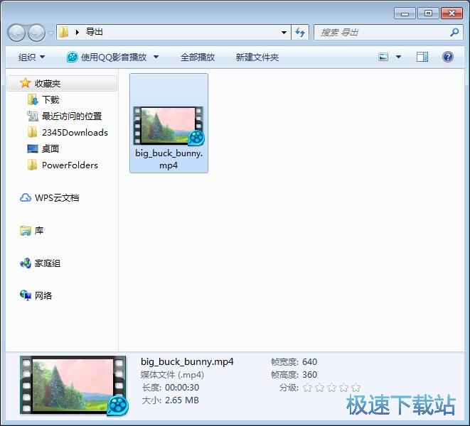Open the dropdown next to 使用QQ影音播放
The width and height of the screenshot is (470, 426).
156,57
